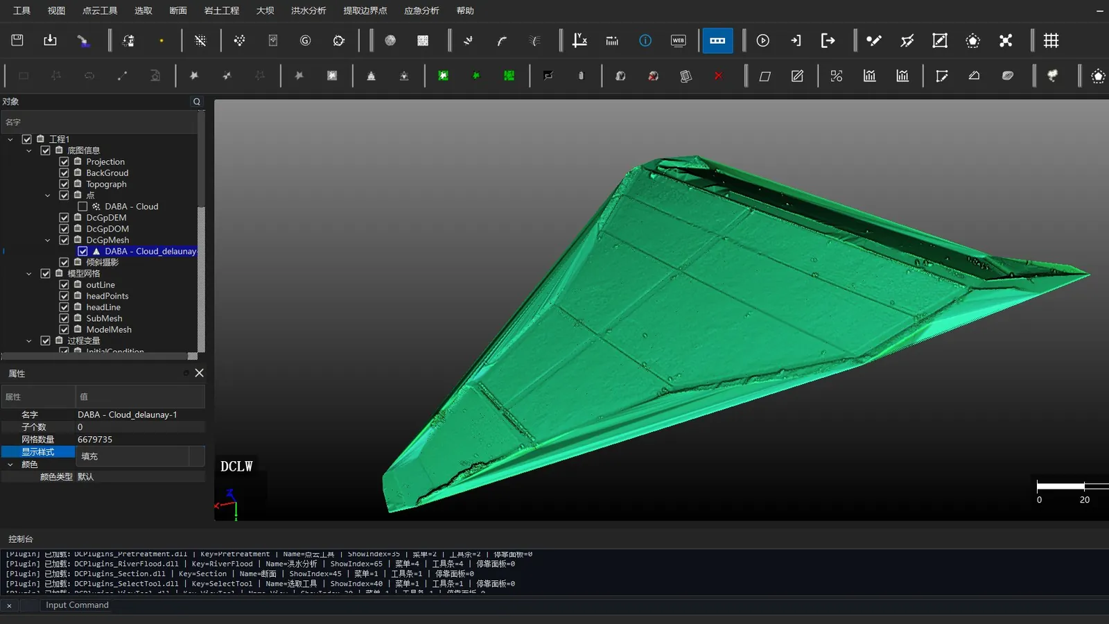Toggle the DcGpDEM checkbox
The height and width of the screenshot is (624, 1109).
click(x=64, y=218)
